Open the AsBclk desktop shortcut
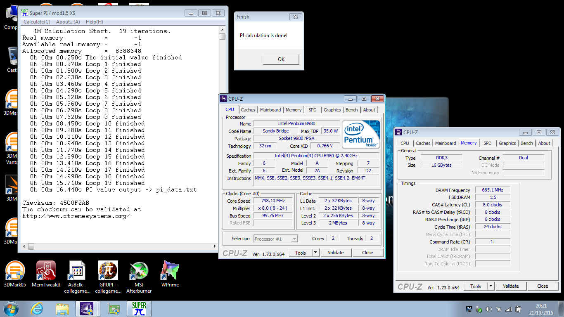564x317 pixels. coord(77,277)
